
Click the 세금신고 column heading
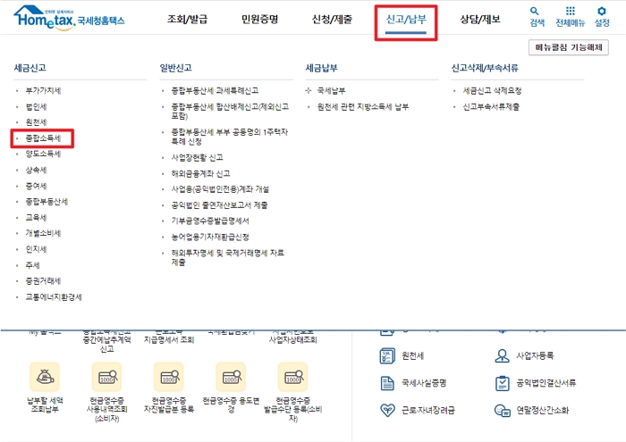(x=30, y=68)
